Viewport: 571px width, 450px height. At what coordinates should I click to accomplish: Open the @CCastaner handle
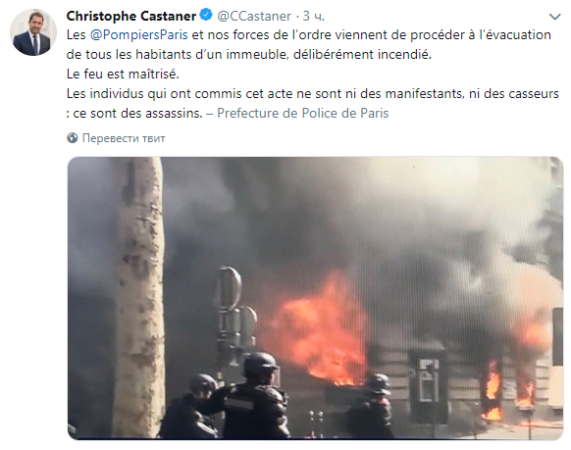(x=254, y=17)
